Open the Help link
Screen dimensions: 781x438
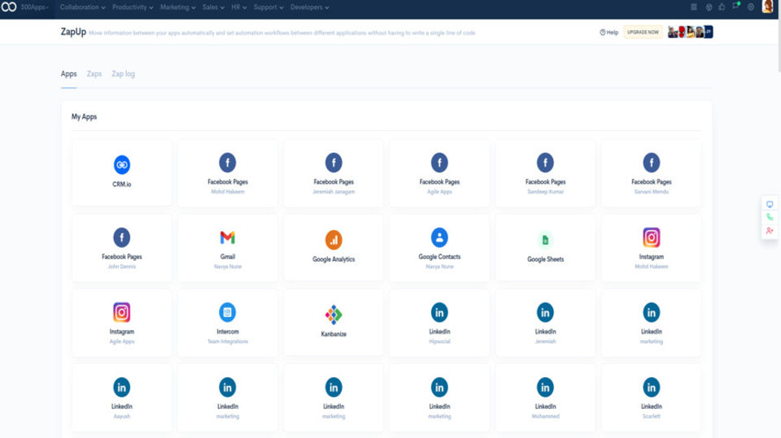click(x=609, y=33)
